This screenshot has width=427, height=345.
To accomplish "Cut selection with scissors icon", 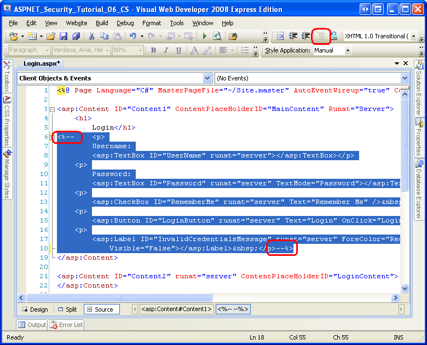I will pyautogui.click(x=91, y=36).
